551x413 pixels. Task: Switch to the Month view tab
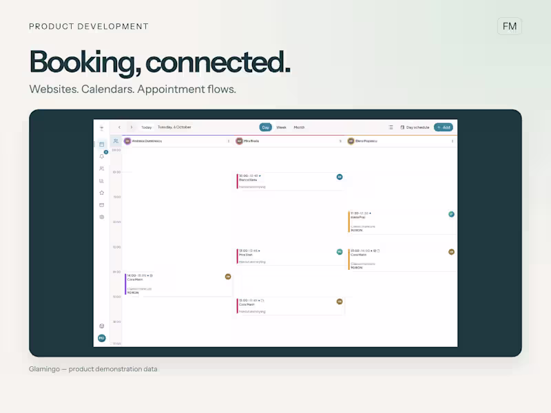click(299, 127)
